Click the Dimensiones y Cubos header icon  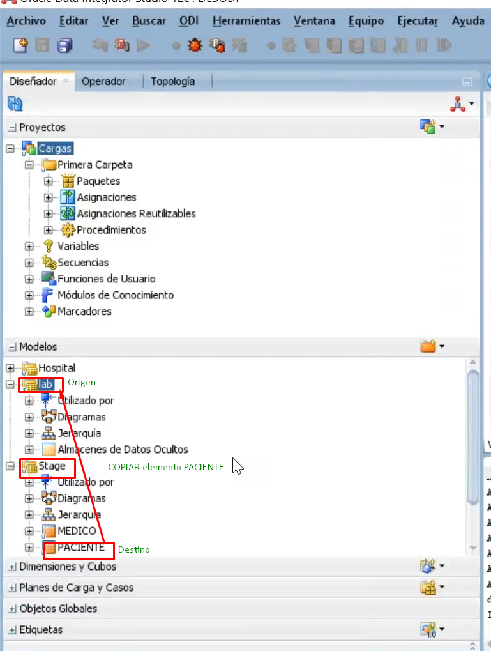(428, 565)
